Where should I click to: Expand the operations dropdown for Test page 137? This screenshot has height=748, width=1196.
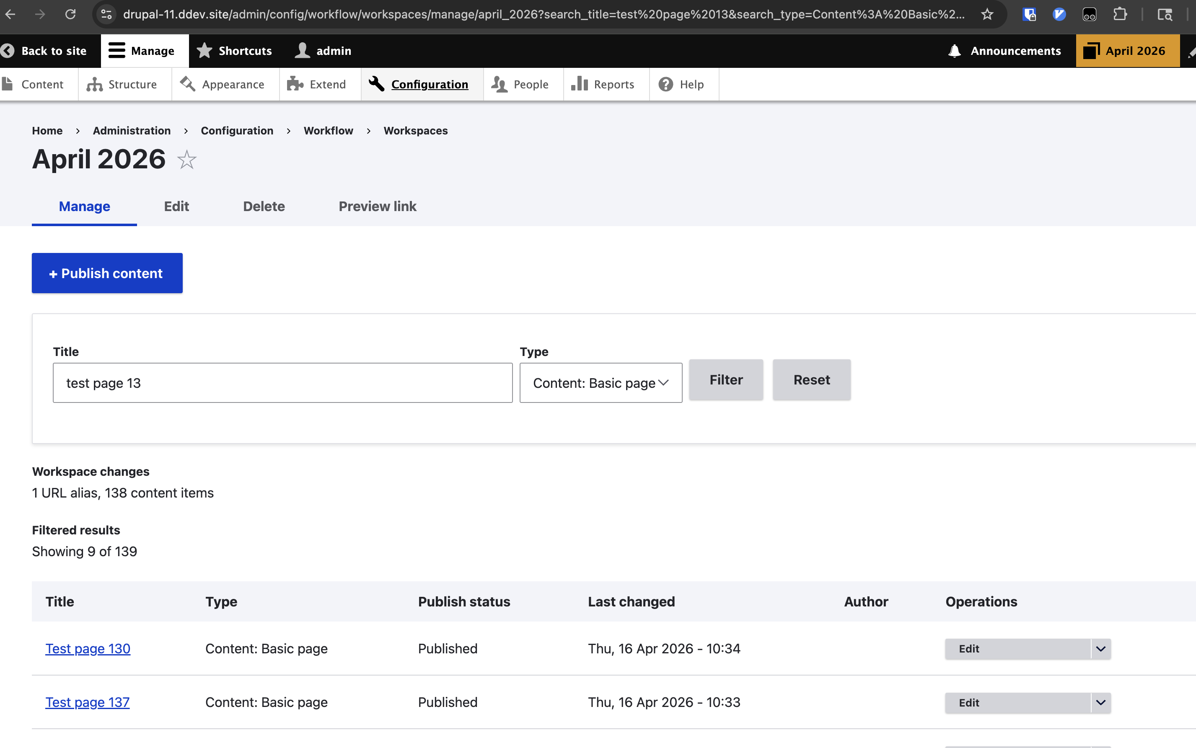(x=1100, y=702)
